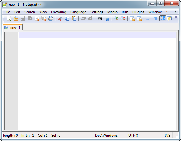Open the Macro menu

click(x=112, y=12)
